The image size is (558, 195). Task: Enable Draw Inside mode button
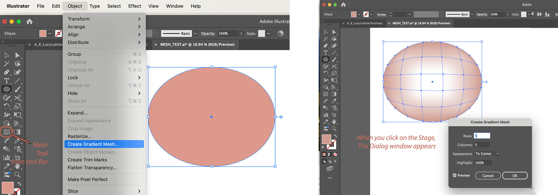[x=335, y=161]
